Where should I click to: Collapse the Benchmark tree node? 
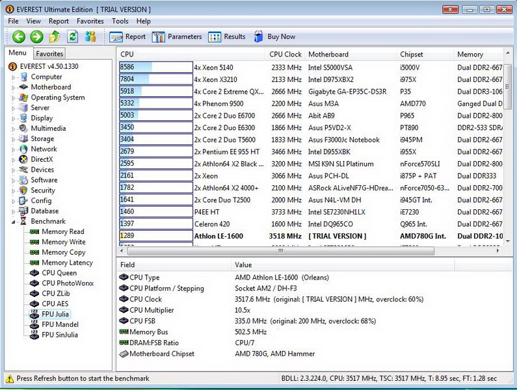pos(12,222)
